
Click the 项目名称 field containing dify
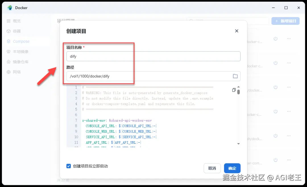click(153, 56)
